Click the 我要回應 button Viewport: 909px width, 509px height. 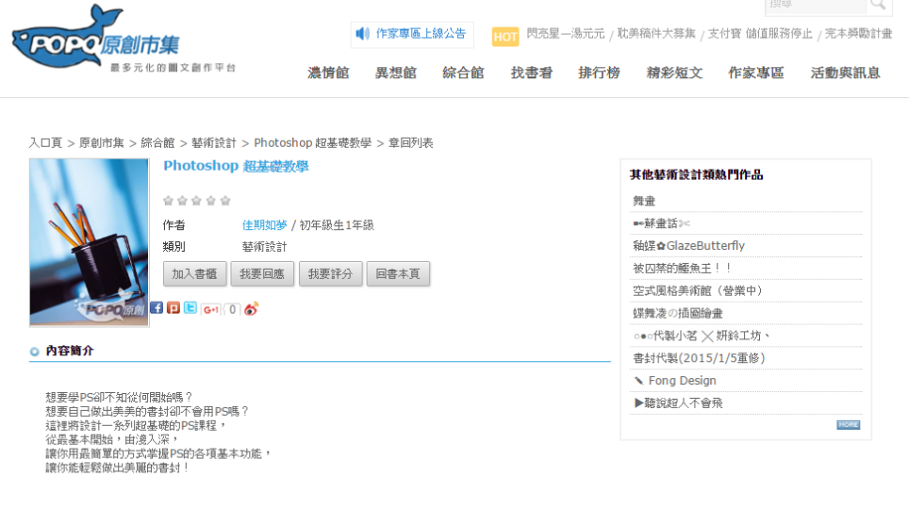(262, 274)
